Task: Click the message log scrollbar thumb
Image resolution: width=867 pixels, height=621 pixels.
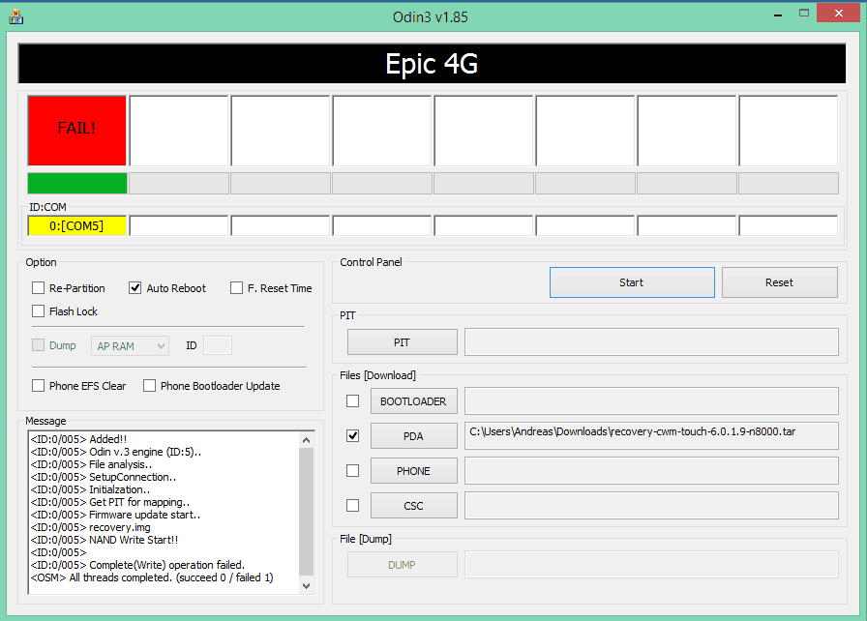Action: click(307, 512)
